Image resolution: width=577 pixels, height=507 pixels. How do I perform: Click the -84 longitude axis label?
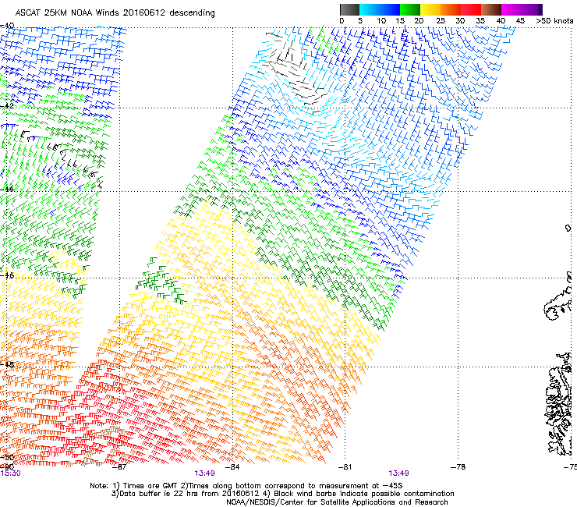[x=232, y=467]
